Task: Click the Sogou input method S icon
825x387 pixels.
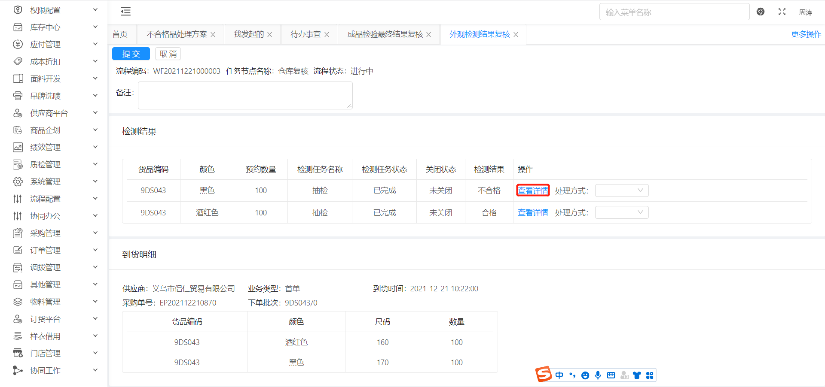Action: tap(543, 375)
